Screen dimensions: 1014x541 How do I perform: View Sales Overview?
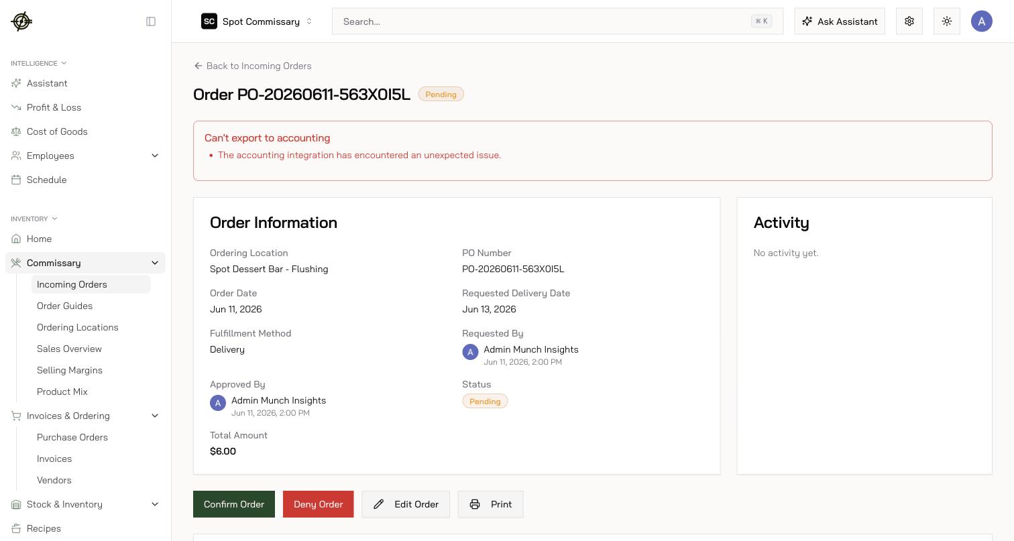point(69,349)
